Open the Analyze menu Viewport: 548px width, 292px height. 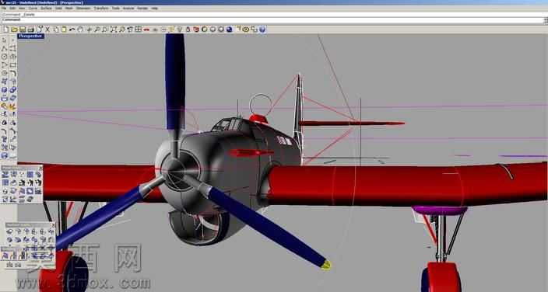(x=128, y=8)
